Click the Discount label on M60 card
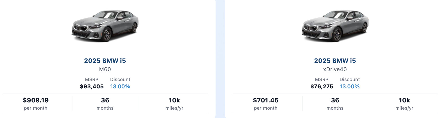Viewport: 440px width, 118px height. coord(120,80)
